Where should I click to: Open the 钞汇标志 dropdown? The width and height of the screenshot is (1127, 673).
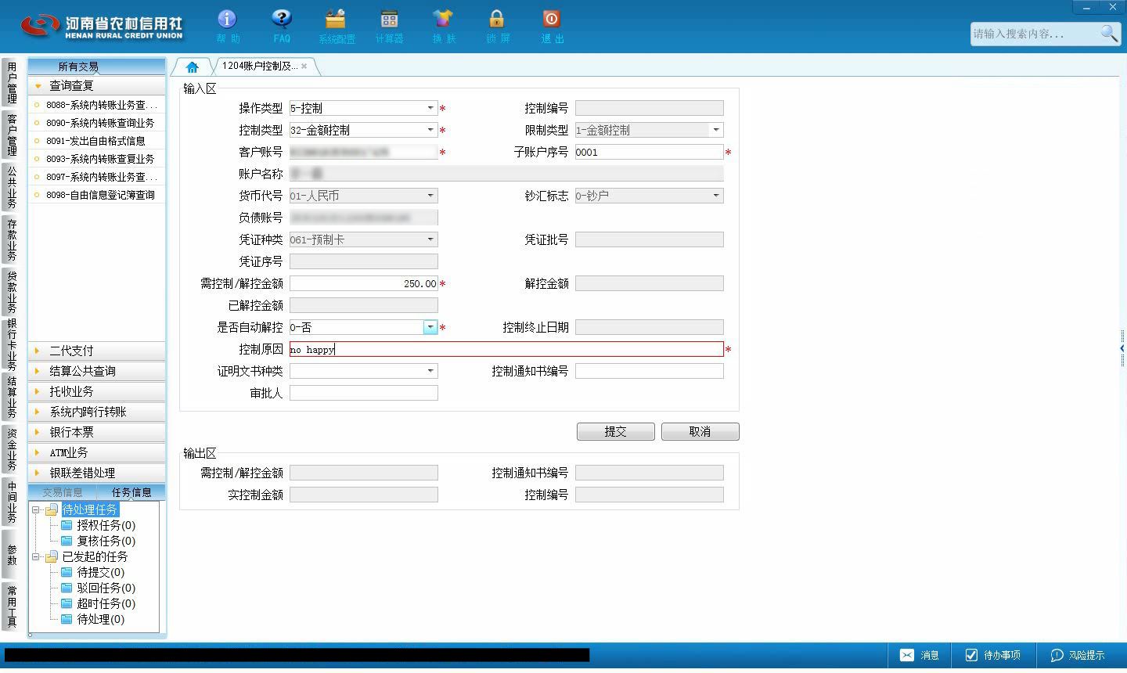point(715,196)
